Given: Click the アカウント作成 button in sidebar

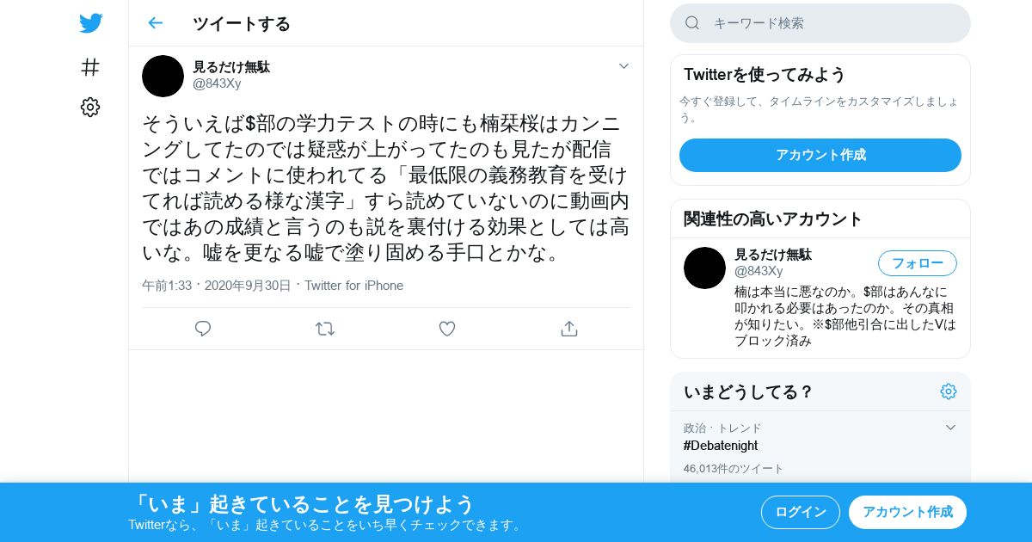Looking at the screenshot, I should pos(820,155).
